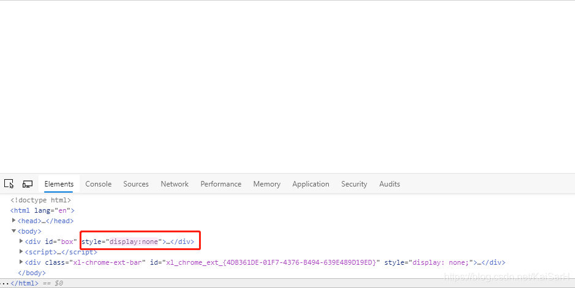This screenshot has width=575, height=288.
Task: Switch to the Elements tab
Action: pyautogui.click(x=59, y=183)
